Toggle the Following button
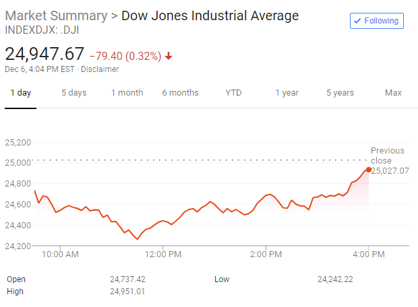 pos(377,21)
